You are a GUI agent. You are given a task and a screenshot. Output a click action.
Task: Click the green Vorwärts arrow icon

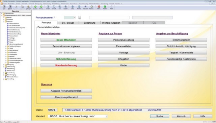[x=41, y=7]
